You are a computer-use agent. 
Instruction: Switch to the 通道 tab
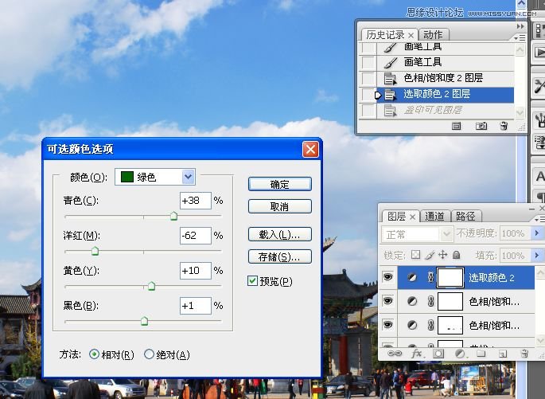[x=435, y=217]
